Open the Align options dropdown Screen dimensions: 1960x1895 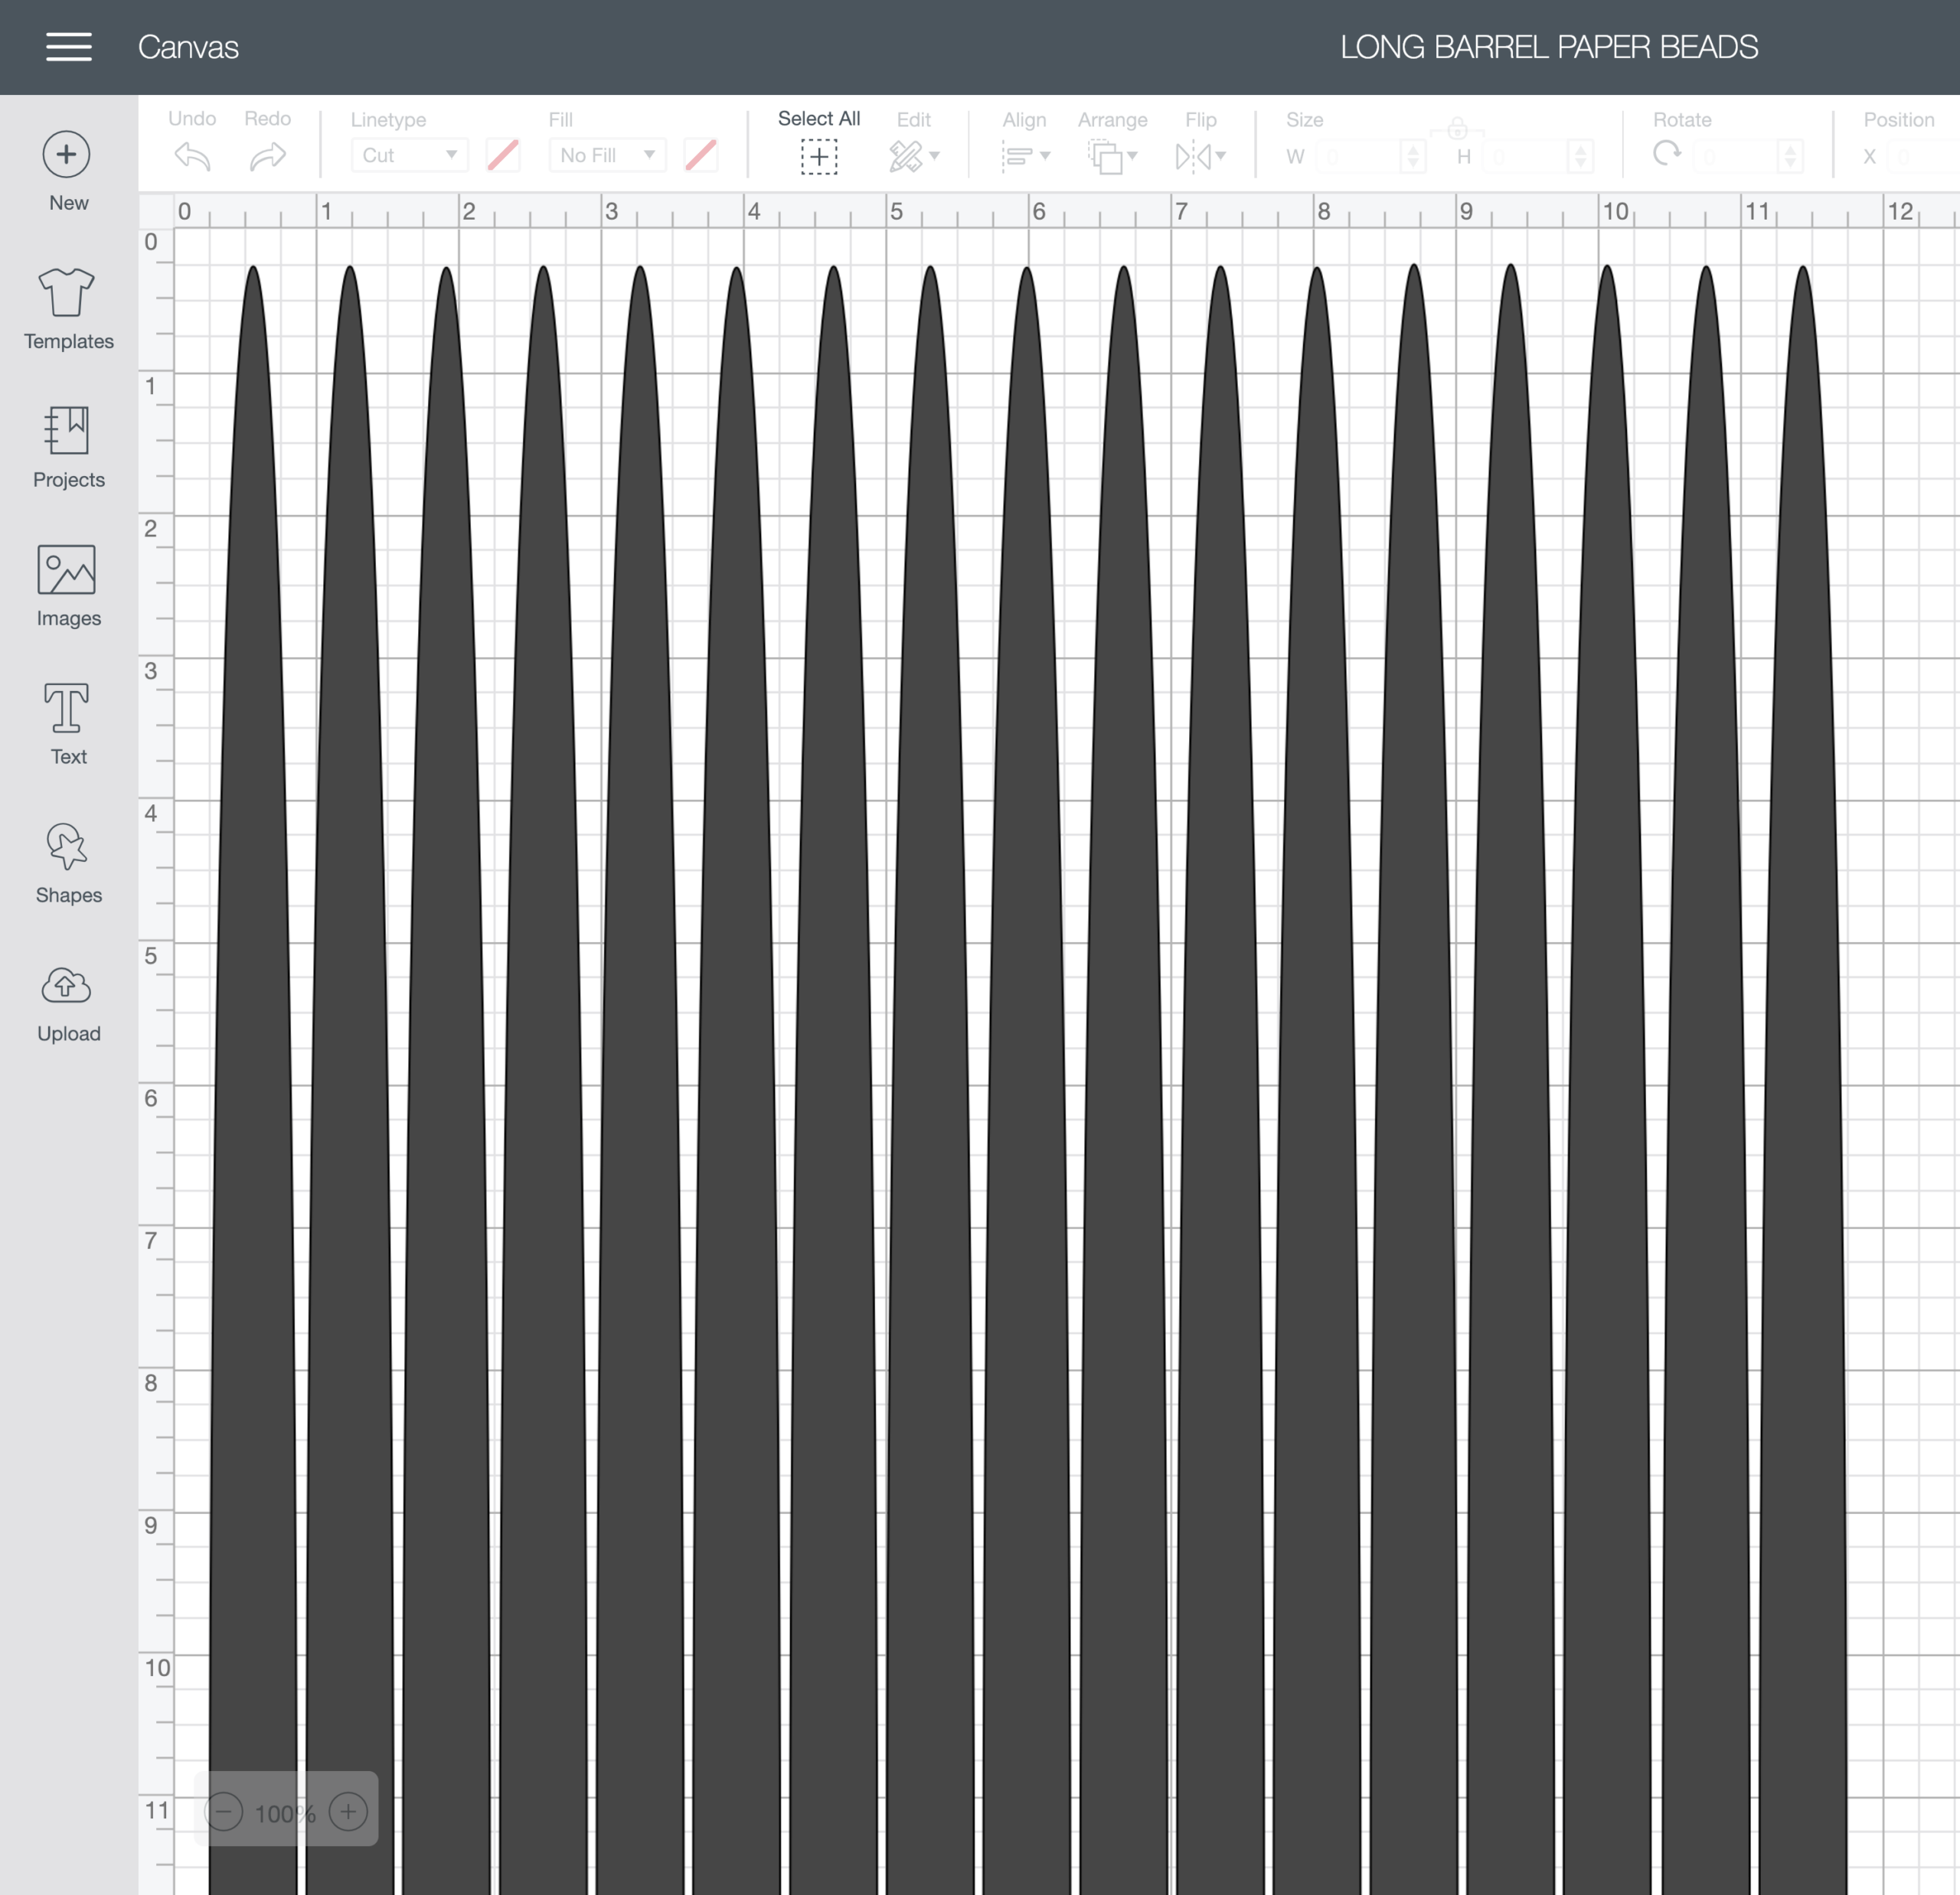pyautogui.click(x=1025, y=156)
